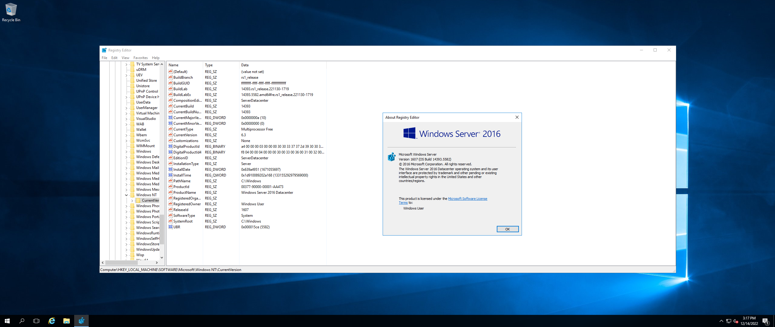Screen dimensions: 775x327
Task: Expand the CurrentVersion tree node
Action: [132, 200]
